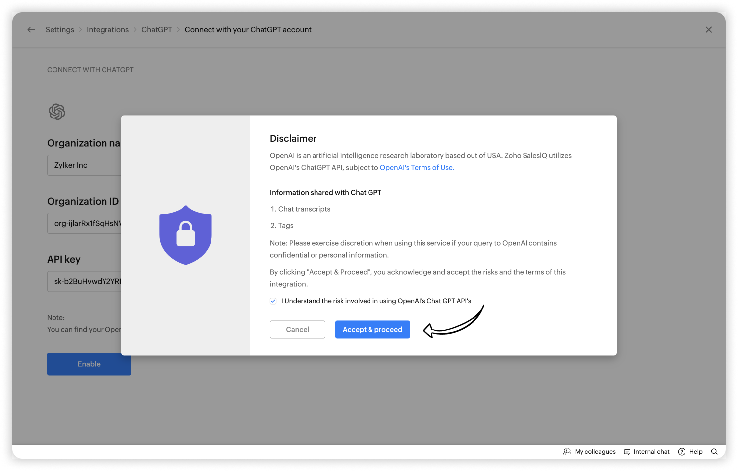Click Accept & proceed button
Image resolution: width=738 pixels, height=471 pixels.
click(372, 330)
